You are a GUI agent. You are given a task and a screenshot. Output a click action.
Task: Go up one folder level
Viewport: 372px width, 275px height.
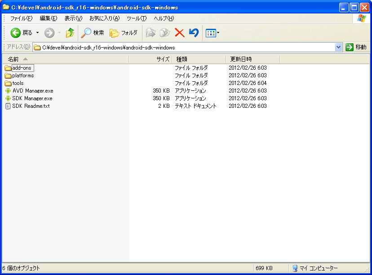coord(70,33)
